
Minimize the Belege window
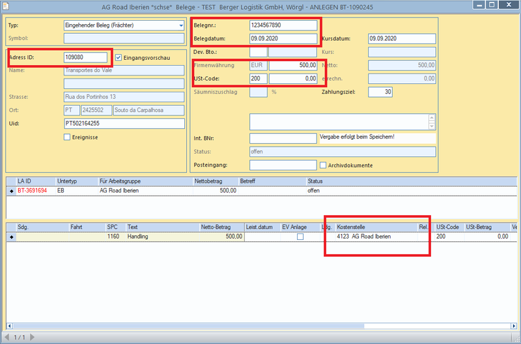[479, 5]
